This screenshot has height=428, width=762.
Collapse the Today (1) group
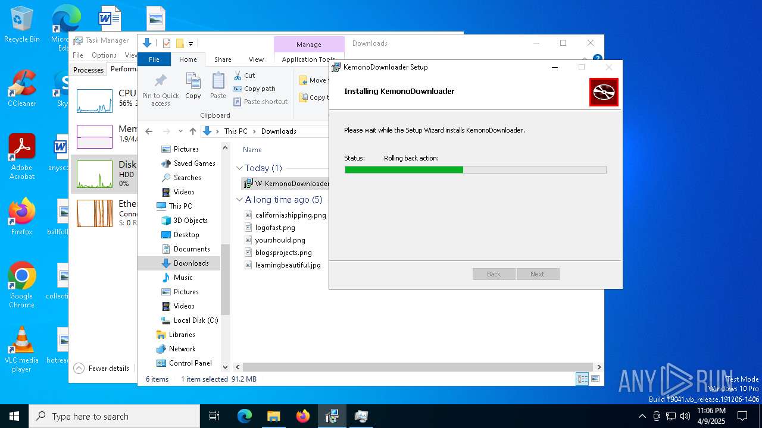(239, 168)
